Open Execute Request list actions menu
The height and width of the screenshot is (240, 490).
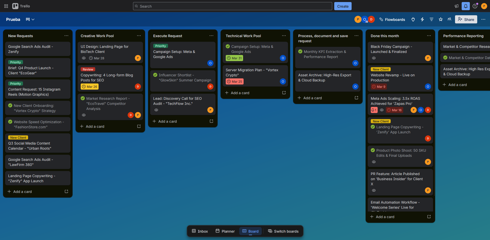tap(211, 36)
